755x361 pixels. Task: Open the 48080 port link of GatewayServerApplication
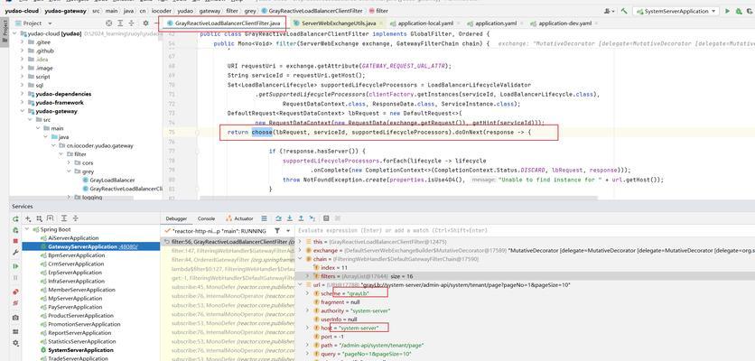click(128, 246)
